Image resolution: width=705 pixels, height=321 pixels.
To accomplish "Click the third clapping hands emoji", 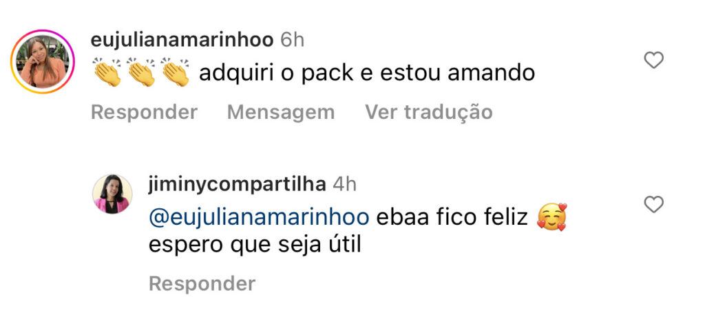I will 176,72.
